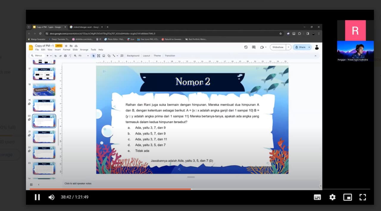
Task: Select slide 18 thumbnail
Action: 44,90
